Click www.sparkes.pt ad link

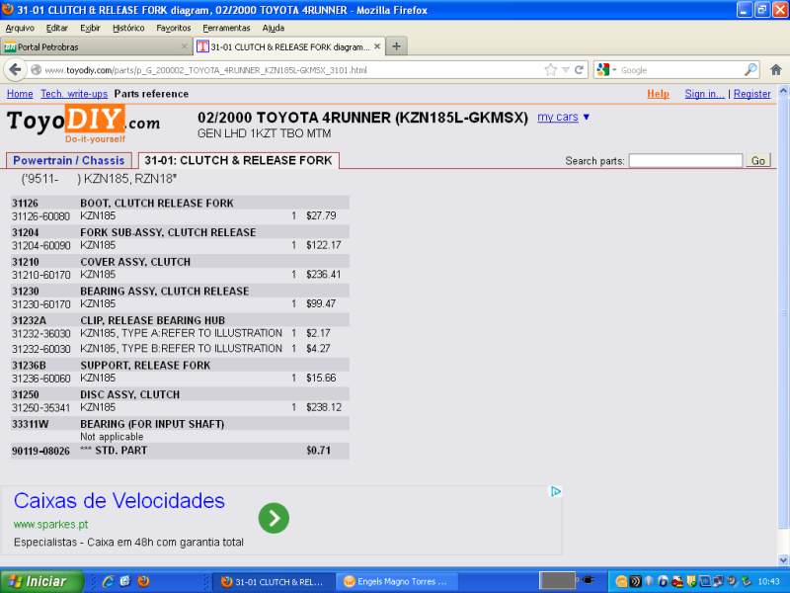[51, 525]
